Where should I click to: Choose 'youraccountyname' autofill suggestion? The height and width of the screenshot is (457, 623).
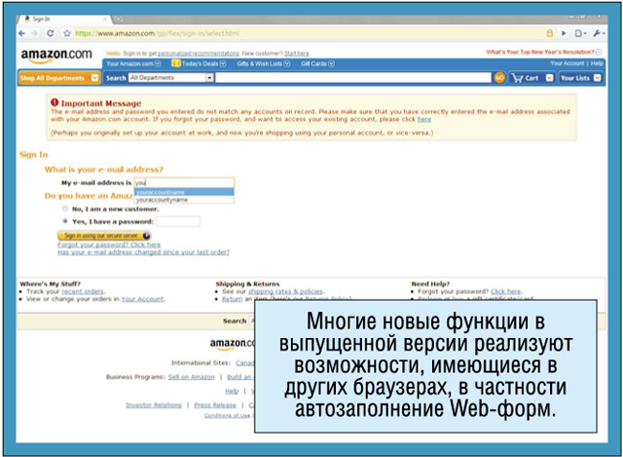click(x=184, y=200)
